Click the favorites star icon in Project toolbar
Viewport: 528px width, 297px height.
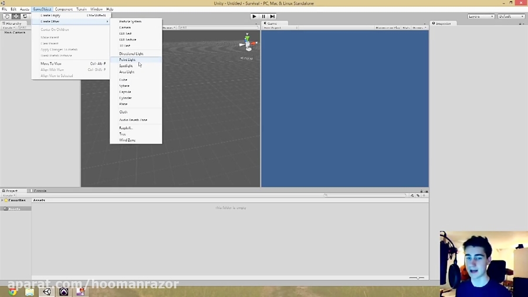click(x=424, y=195)
